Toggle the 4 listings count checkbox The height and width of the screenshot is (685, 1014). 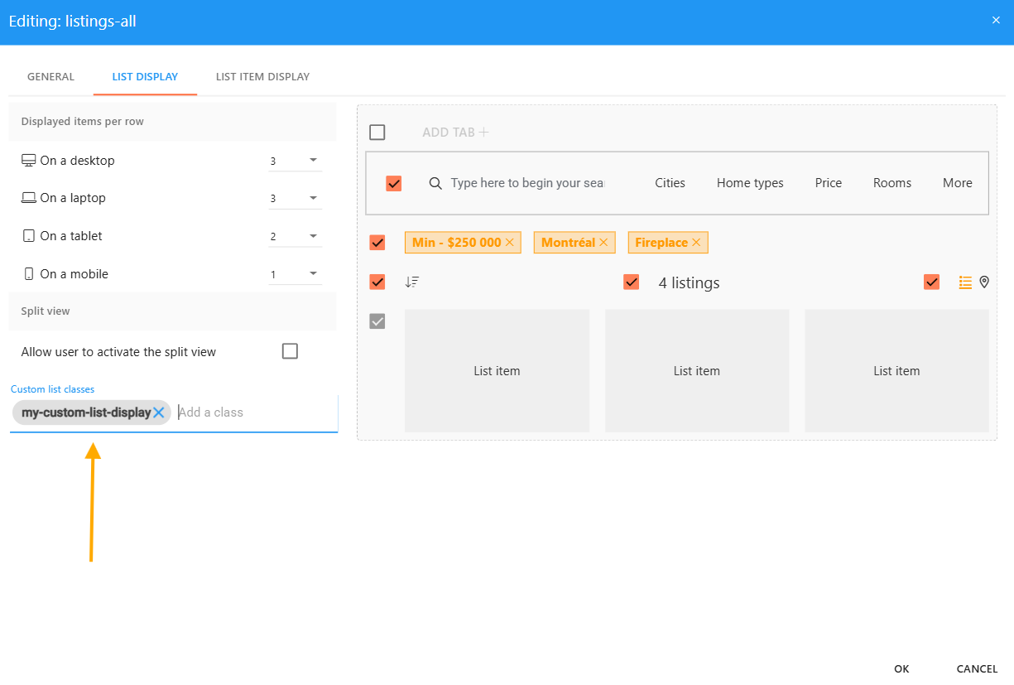pyautogui.click(x=632, y=282)
